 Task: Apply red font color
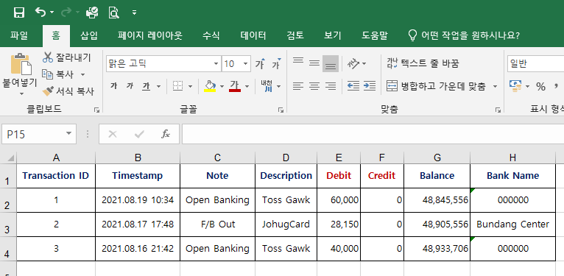(235, 86)
